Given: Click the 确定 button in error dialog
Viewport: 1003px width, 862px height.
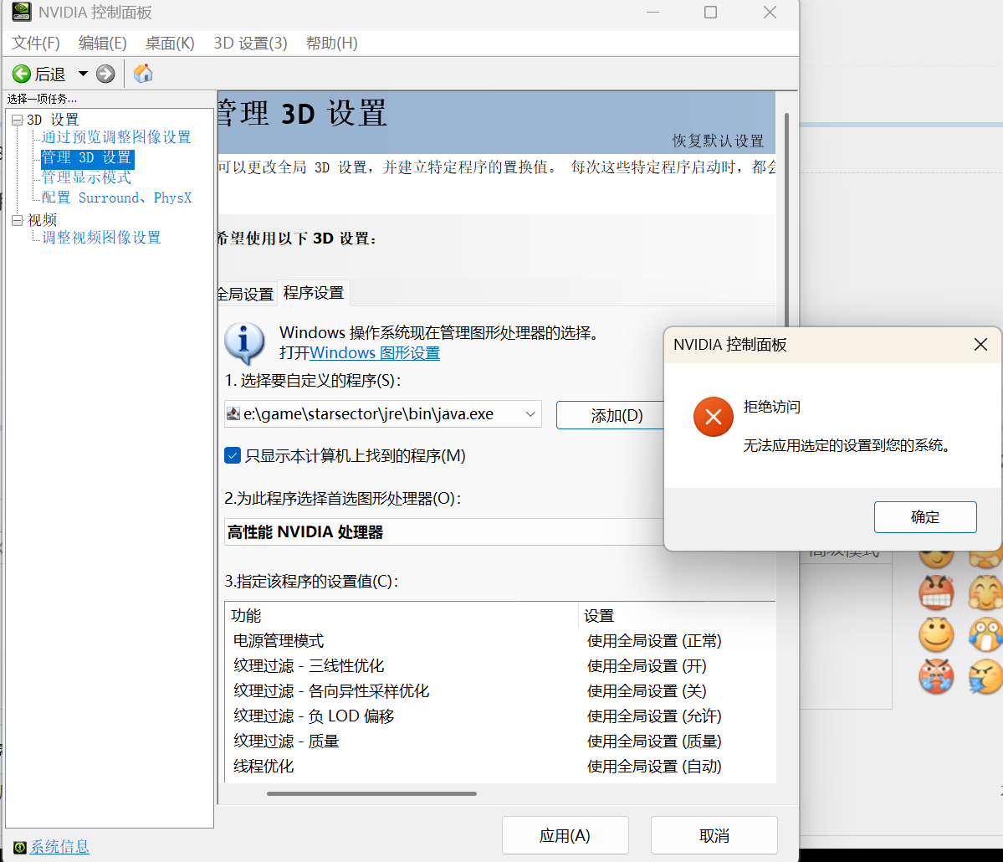Looking at the screenshot, I should (x=925, y=517).
